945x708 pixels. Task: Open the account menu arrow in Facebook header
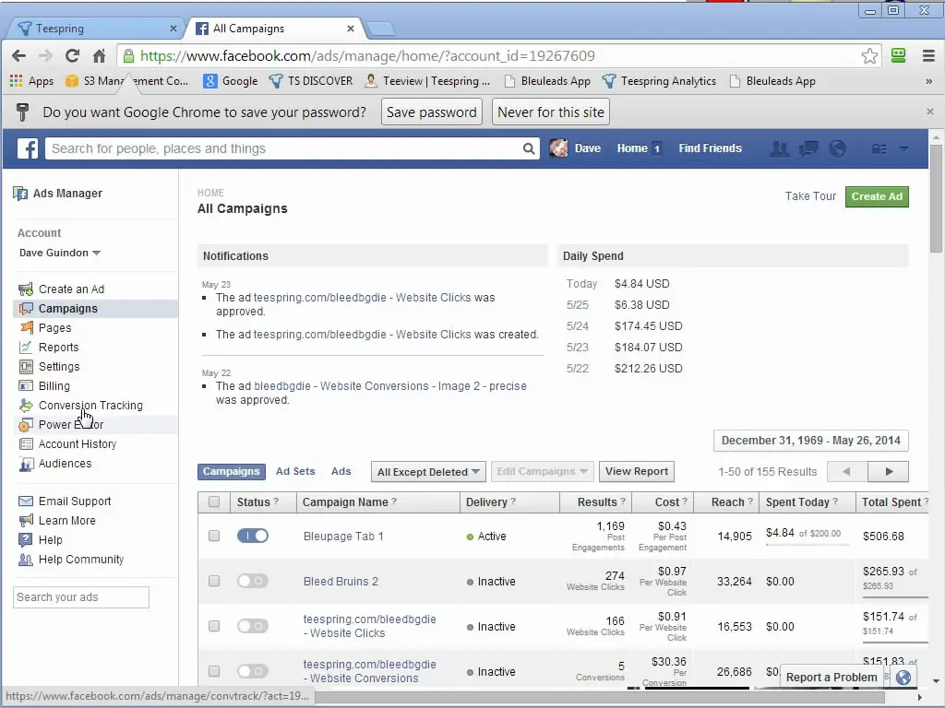pyautogui.click(x=903, y=148)
